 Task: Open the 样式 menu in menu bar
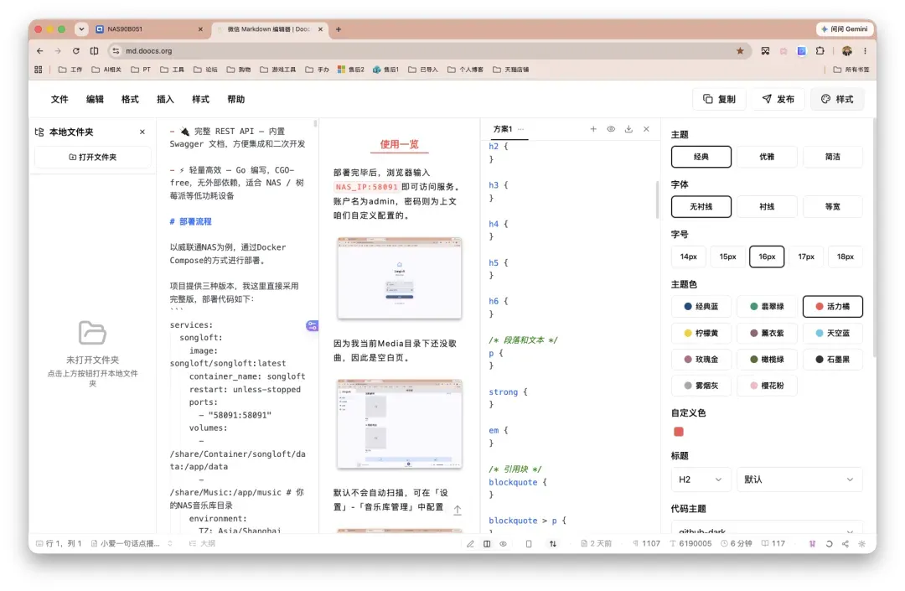(x=200, y=99)
